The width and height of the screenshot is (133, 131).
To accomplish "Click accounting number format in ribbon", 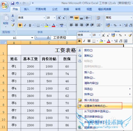I will tap(108, 25).
